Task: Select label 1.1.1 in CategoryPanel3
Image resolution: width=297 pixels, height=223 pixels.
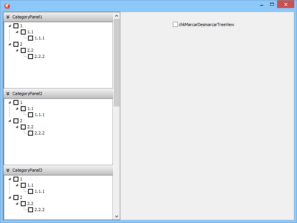Action: coord(40,191)
